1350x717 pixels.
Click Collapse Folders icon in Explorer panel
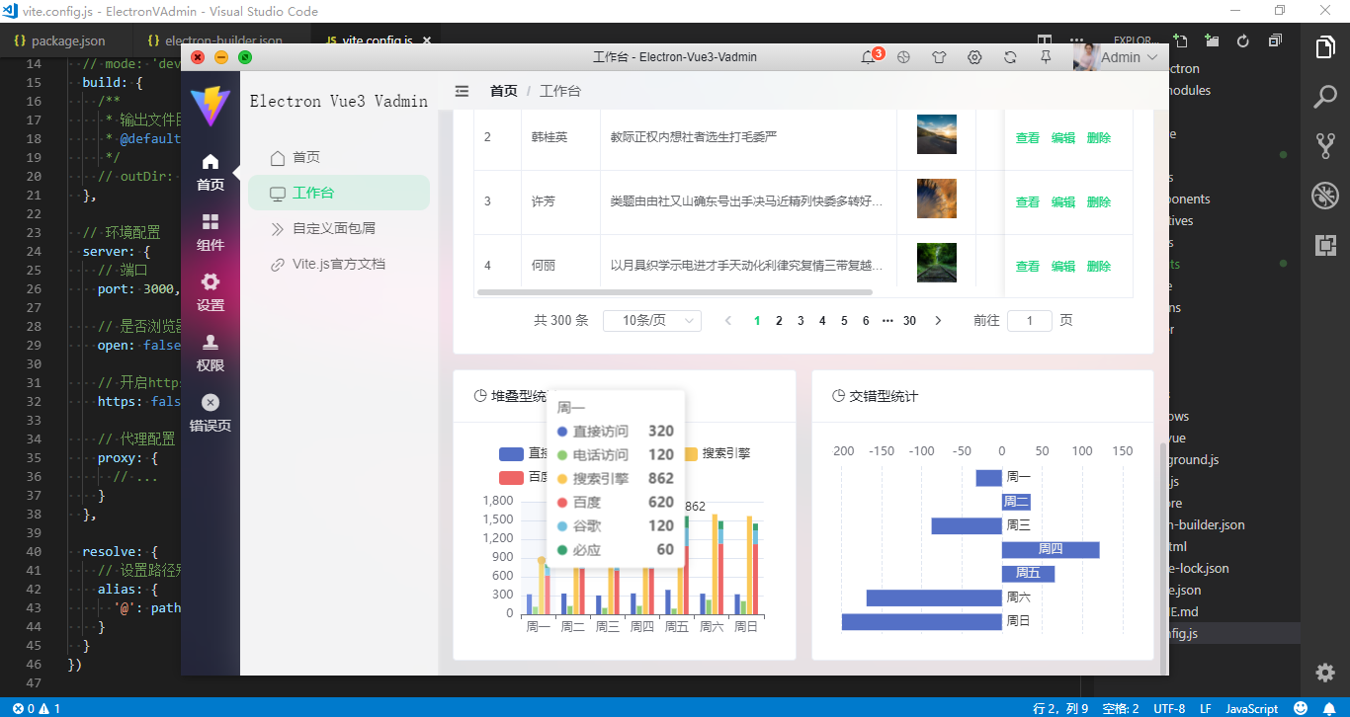pyautogui.click(x=1275, y=40)
